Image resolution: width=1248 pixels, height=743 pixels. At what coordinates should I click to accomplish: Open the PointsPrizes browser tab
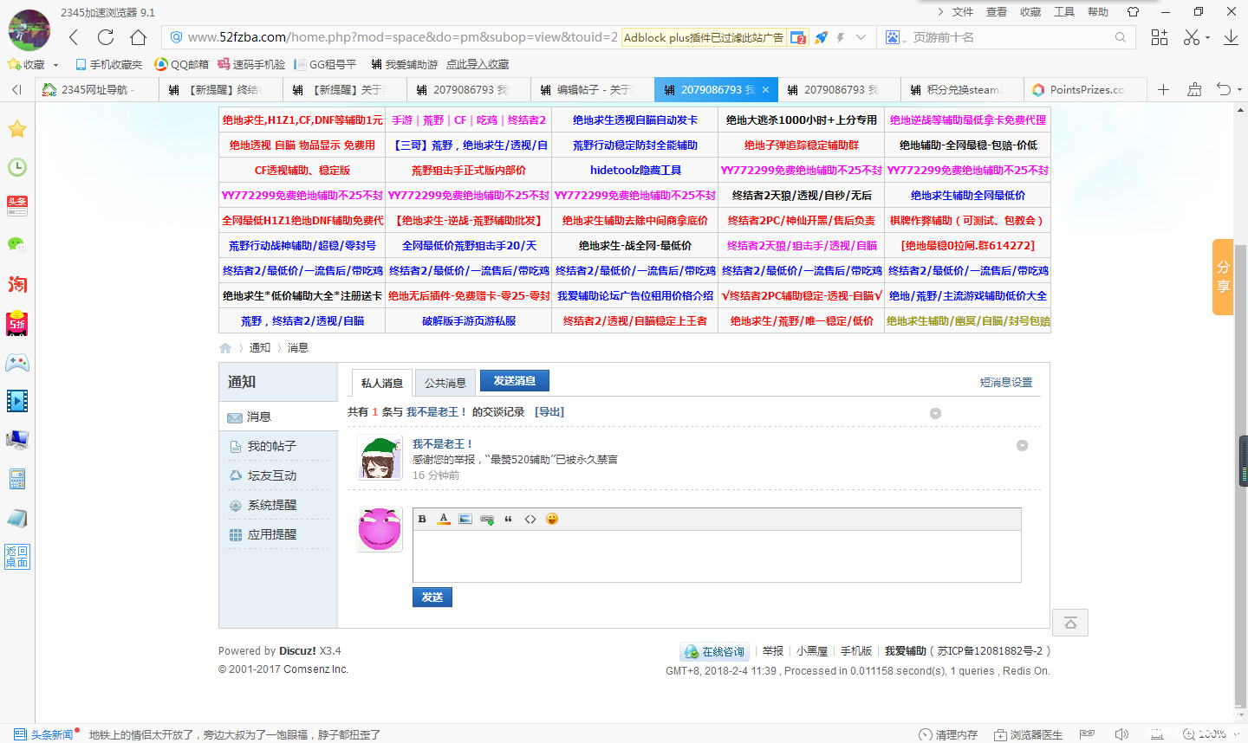click(x=1086, y=90)
